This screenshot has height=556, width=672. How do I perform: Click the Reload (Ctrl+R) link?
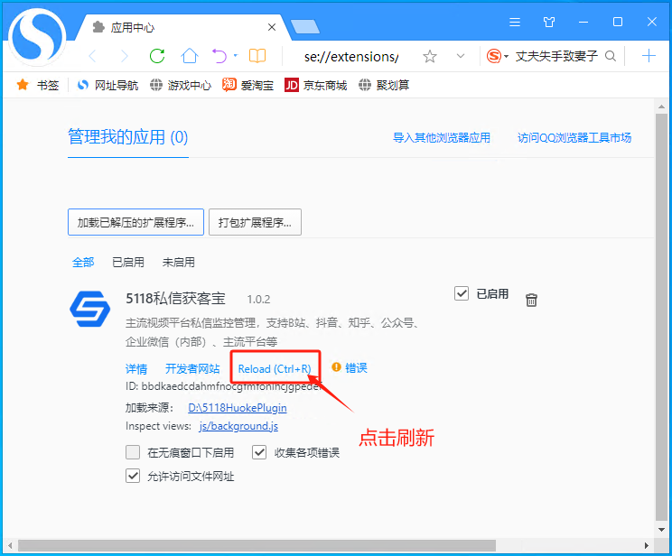[x=275, y=368]
